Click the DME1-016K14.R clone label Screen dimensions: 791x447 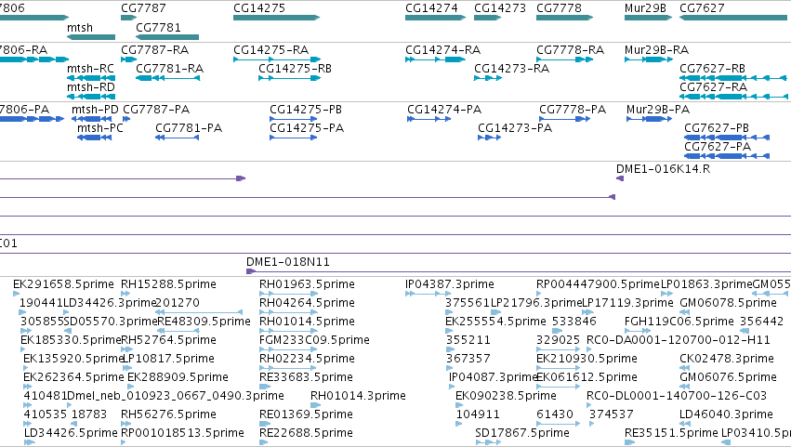pos(664,169)
